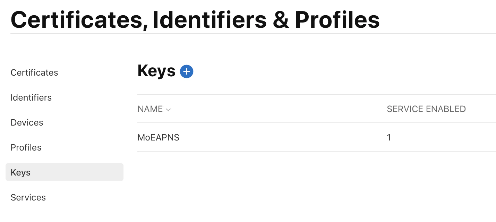Click the service count for MoEAPNS
This screenshot has width=496, height=222.
389,137
